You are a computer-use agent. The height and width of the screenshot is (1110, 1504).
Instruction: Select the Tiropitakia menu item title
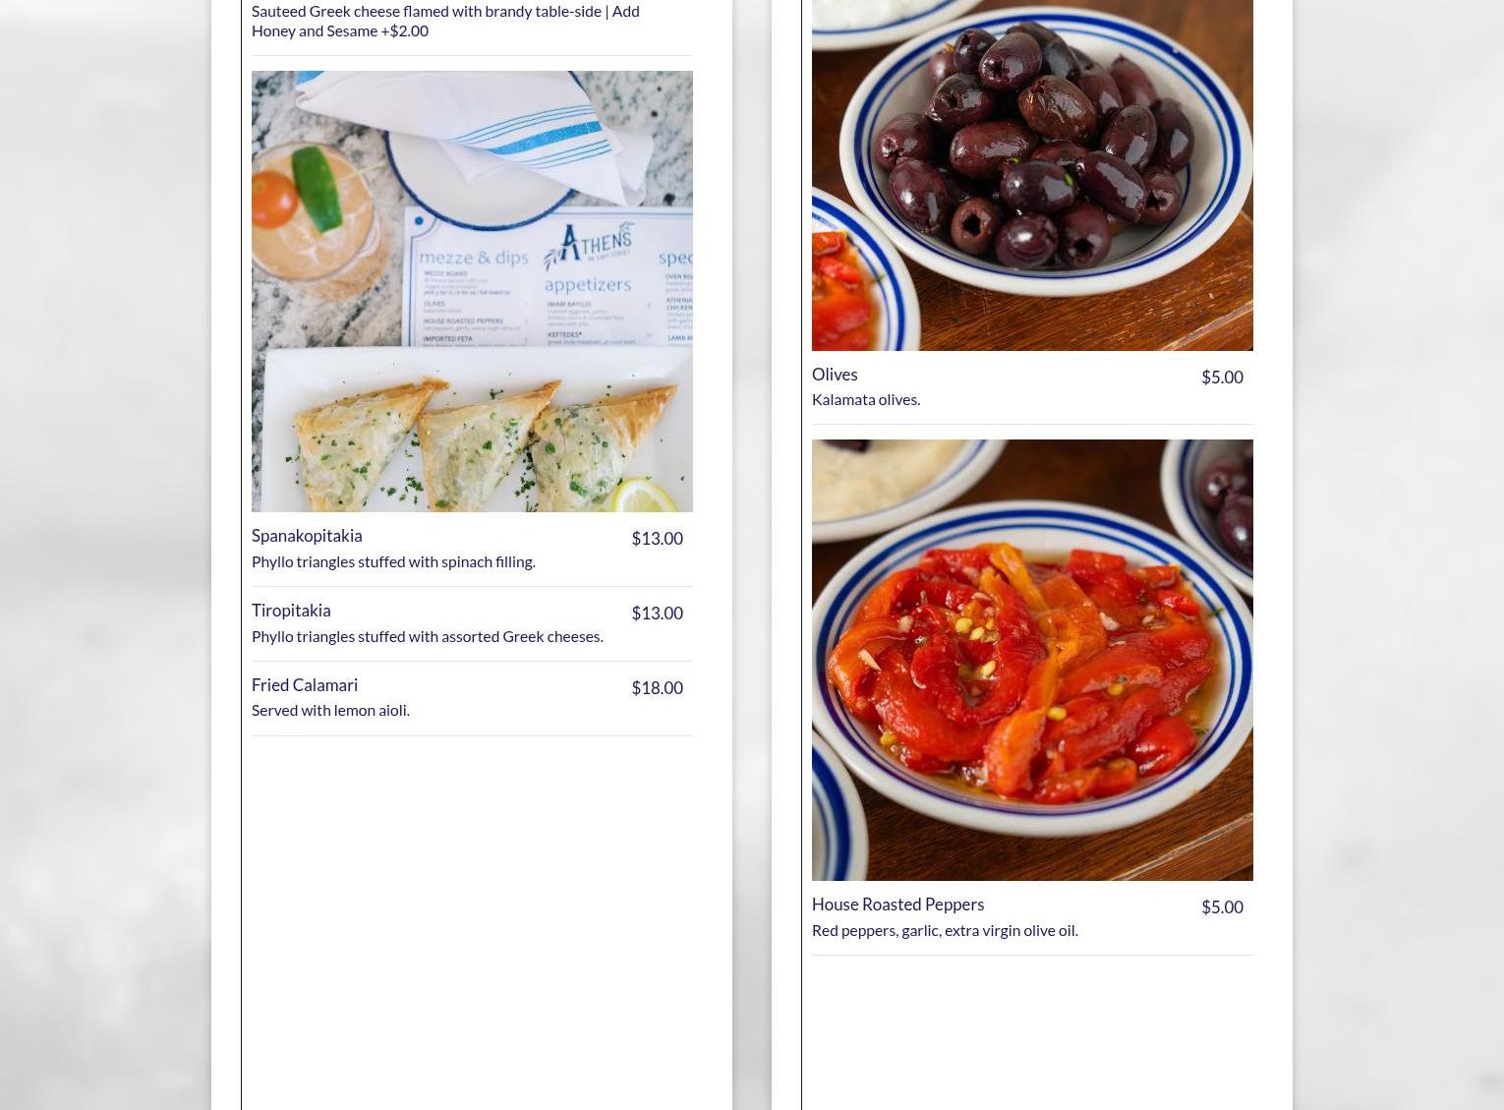point(291,611)
